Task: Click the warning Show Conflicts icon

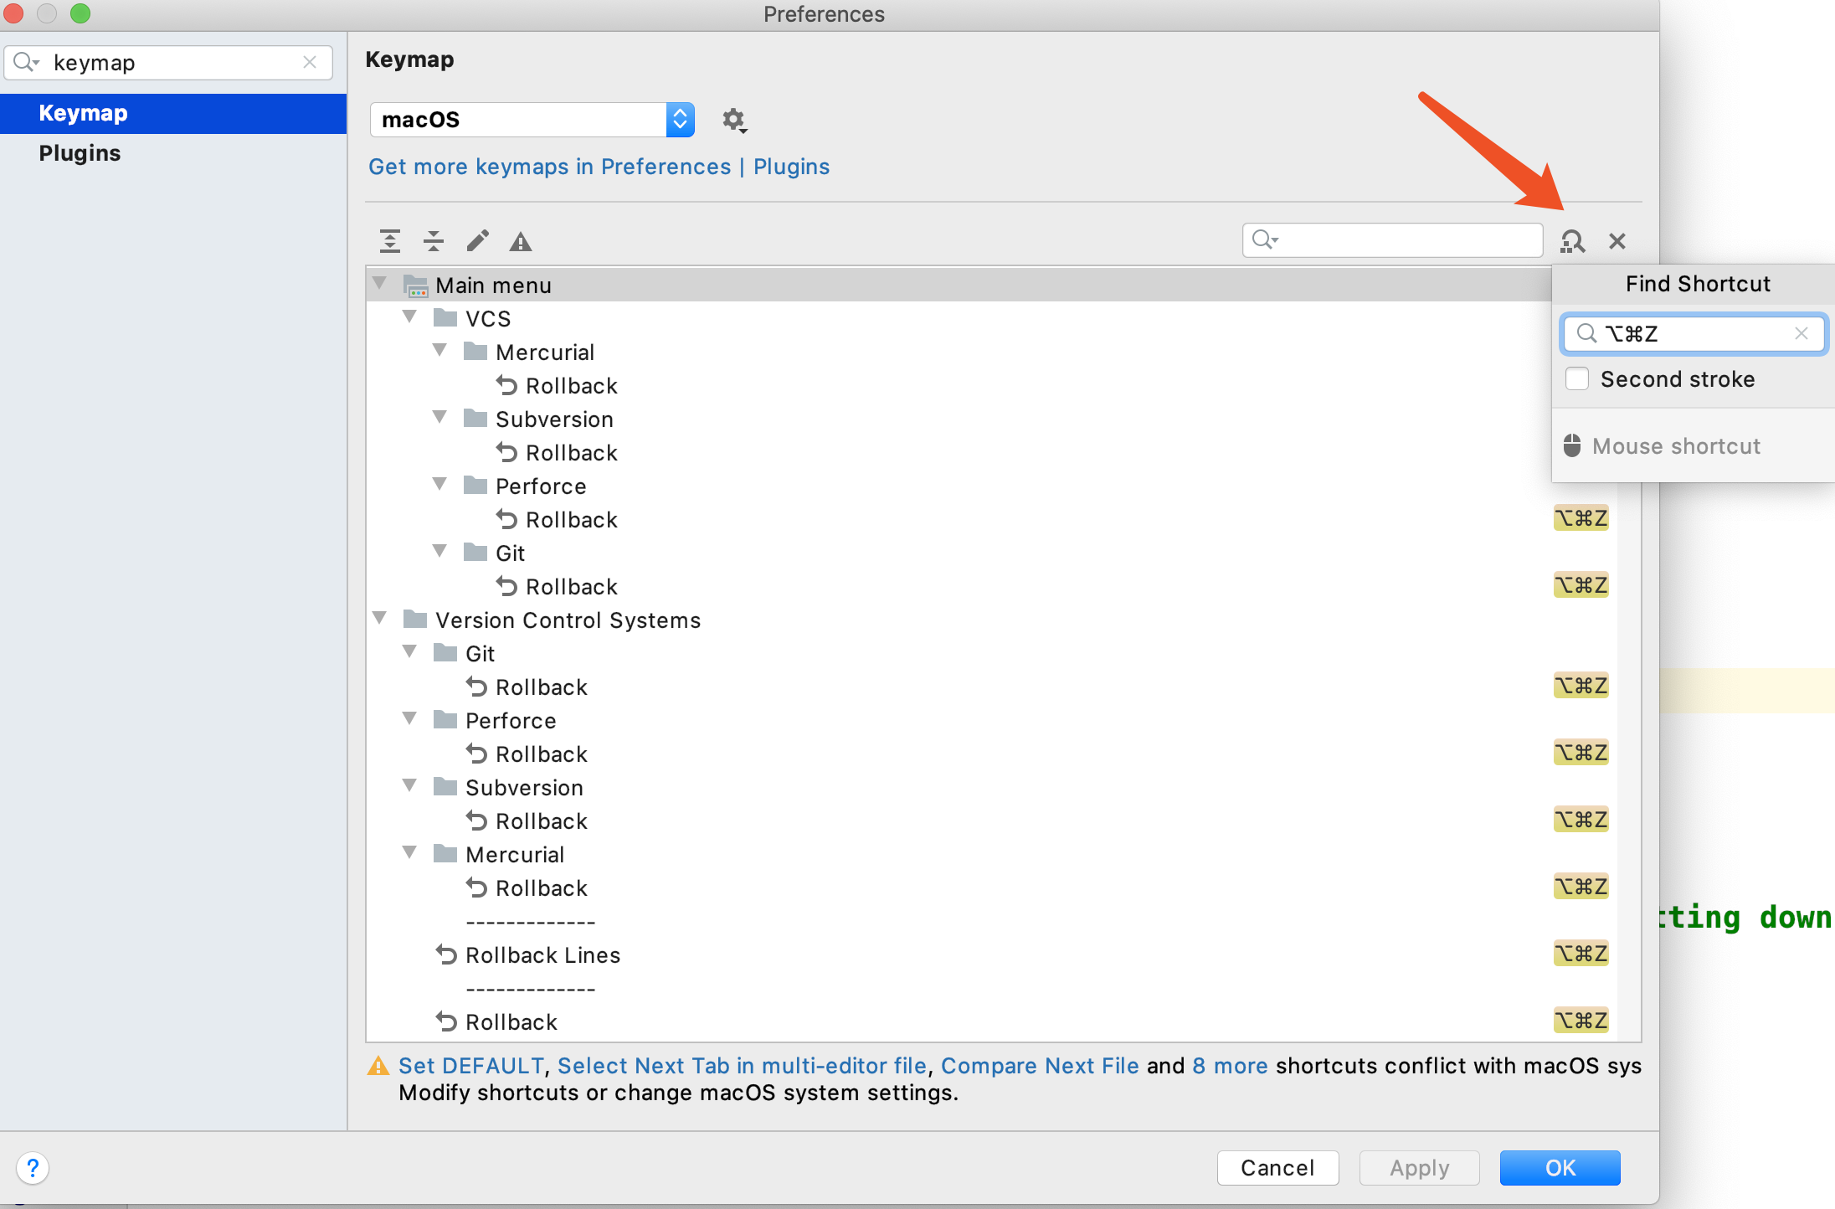Action: 521,242
